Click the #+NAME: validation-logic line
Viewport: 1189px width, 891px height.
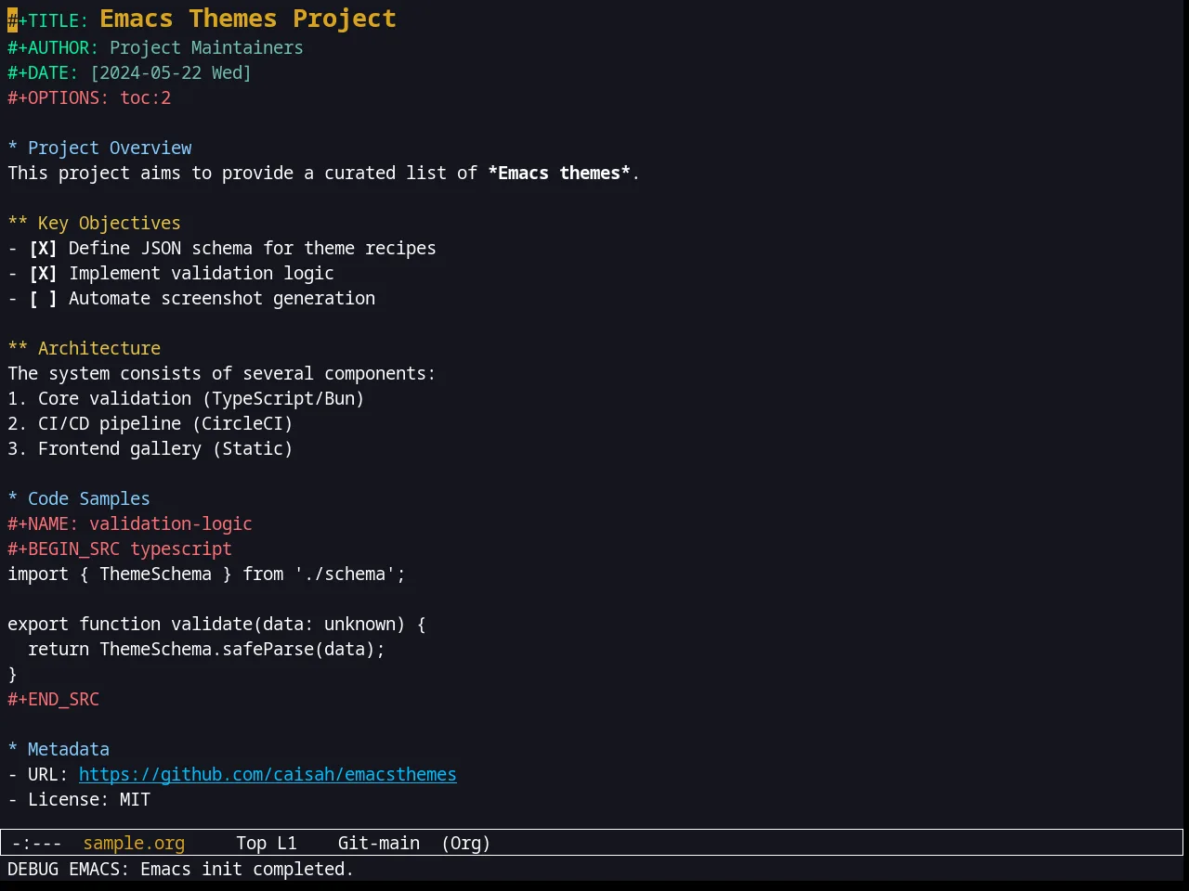pyautogui.click(x=130, y=524)
